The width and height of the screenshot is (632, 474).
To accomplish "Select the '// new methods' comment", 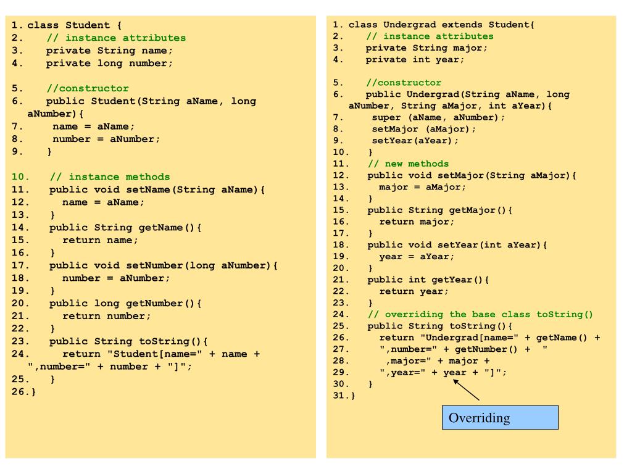I will (x=409, y=164).
